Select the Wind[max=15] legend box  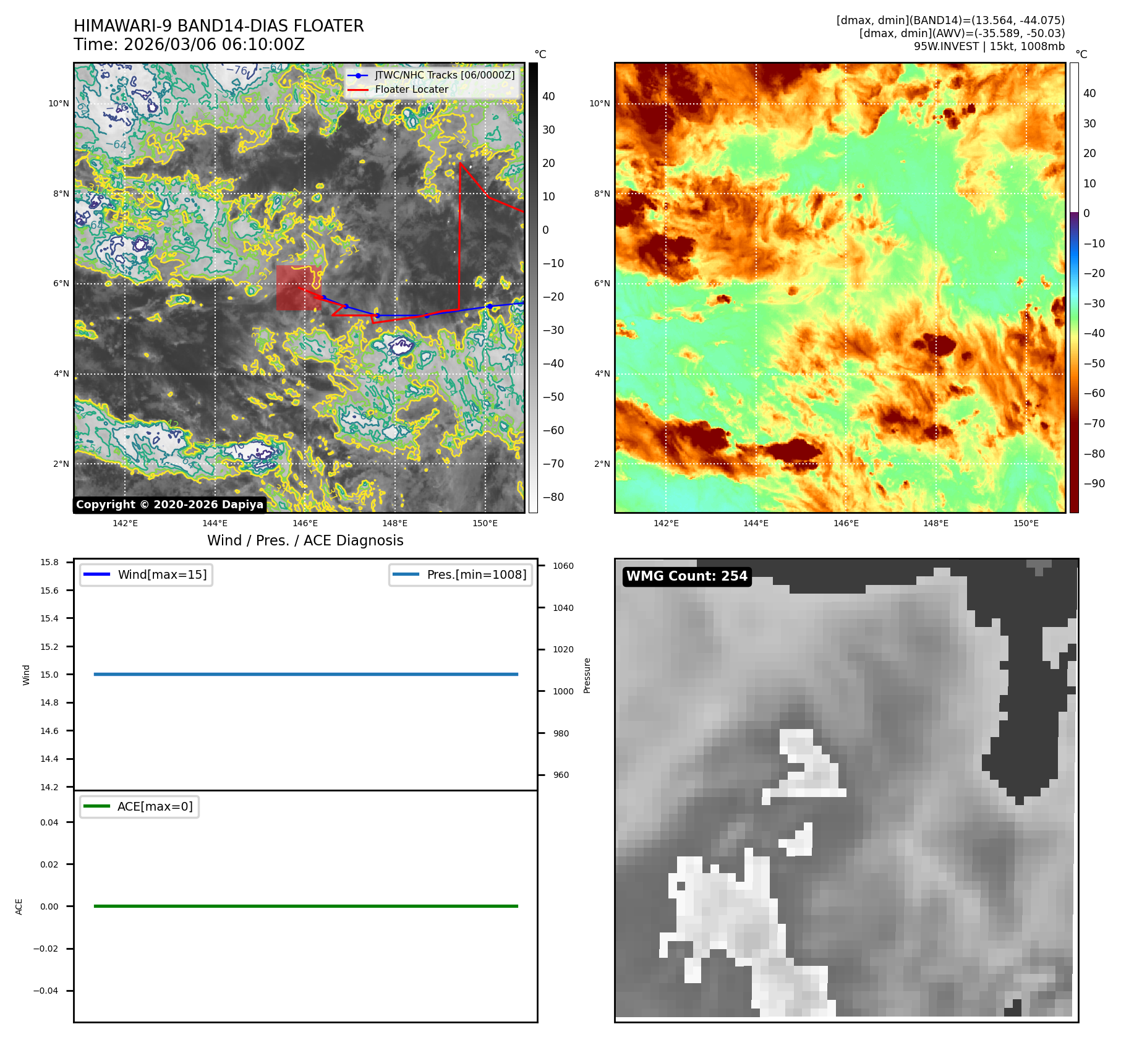(147, 574)
